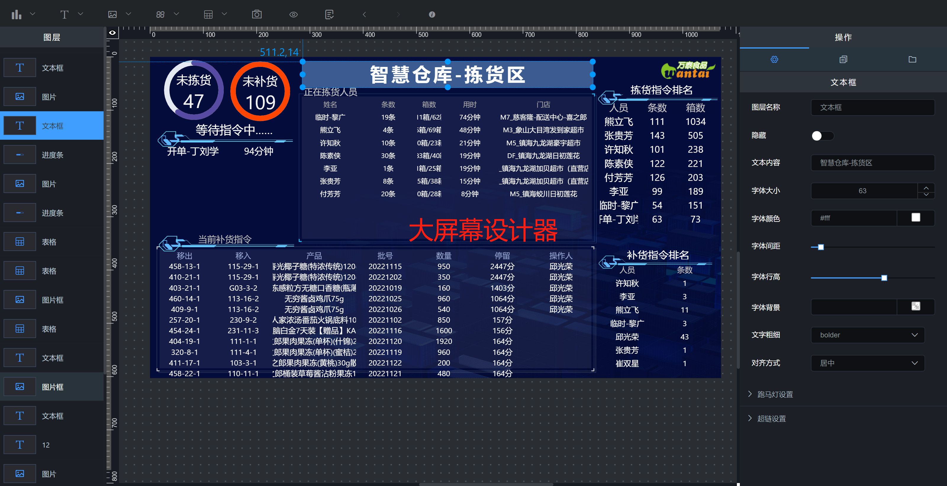Open the grid widgets toolbar icon

click(160, 14)
